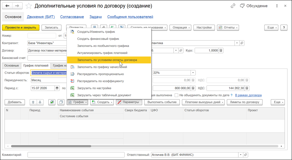Choose Создать/Изменить график from menu
The width and height of the screenshot is (292, 160).
(109, 32)
